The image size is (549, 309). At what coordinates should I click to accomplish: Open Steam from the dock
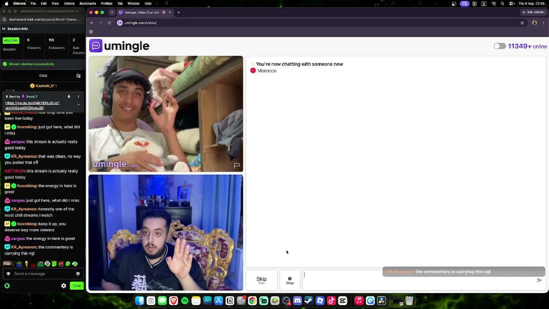(x=308, y=301)
